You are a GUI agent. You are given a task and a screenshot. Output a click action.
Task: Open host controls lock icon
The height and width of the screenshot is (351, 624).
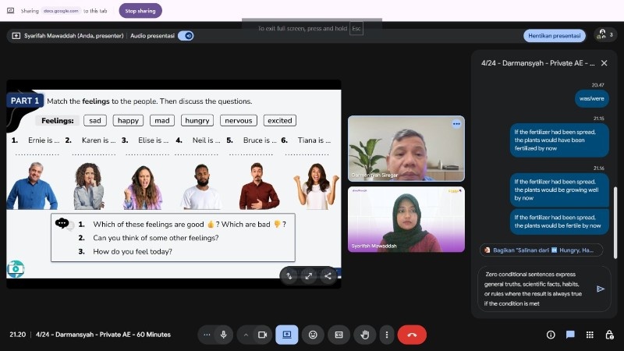(x=609, y=335)
